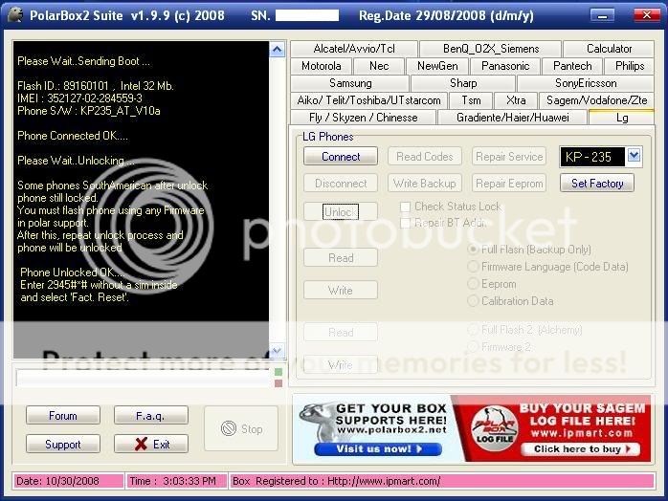Select the Calculator tab
The width and height of the screenshot is (668, 501).
(x=609, y=49)
